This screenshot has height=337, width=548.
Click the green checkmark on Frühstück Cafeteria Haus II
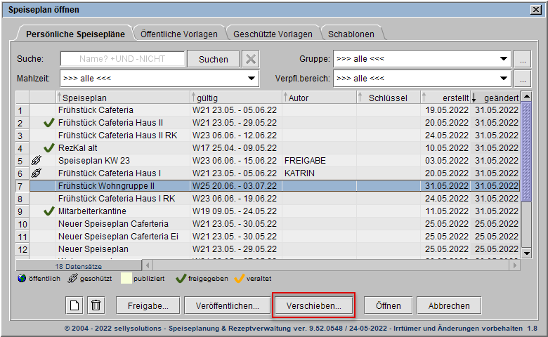pos(48,123)
